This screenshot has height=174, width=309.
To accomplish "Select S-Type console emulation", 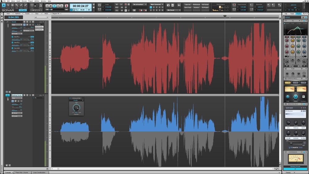I will point(288,83).
